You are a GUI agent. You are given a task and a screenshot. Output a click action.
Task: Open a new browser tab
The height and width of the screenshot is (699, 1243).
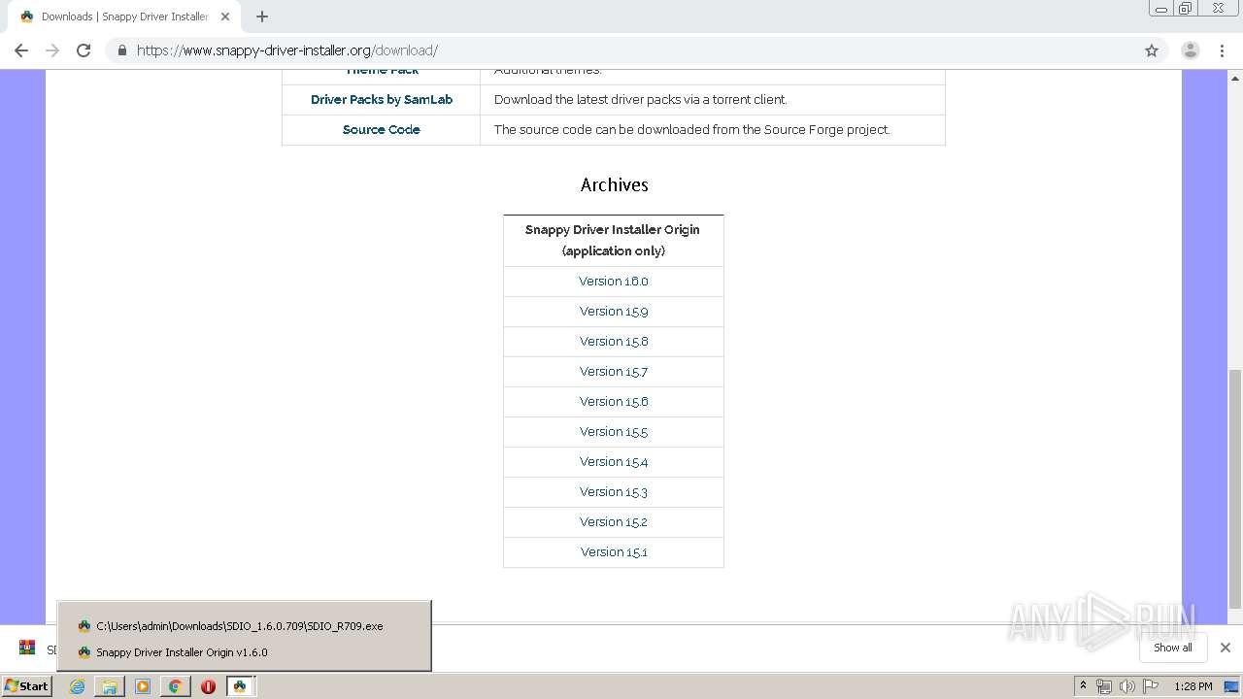click(x=262, y=17)
